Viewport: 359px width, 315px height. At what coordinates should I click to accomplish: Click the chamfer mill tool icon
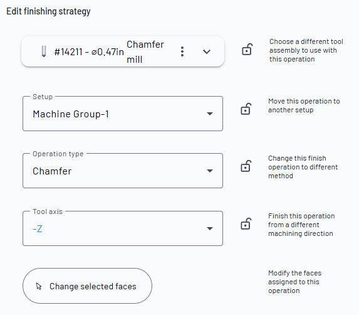(44, 51)
